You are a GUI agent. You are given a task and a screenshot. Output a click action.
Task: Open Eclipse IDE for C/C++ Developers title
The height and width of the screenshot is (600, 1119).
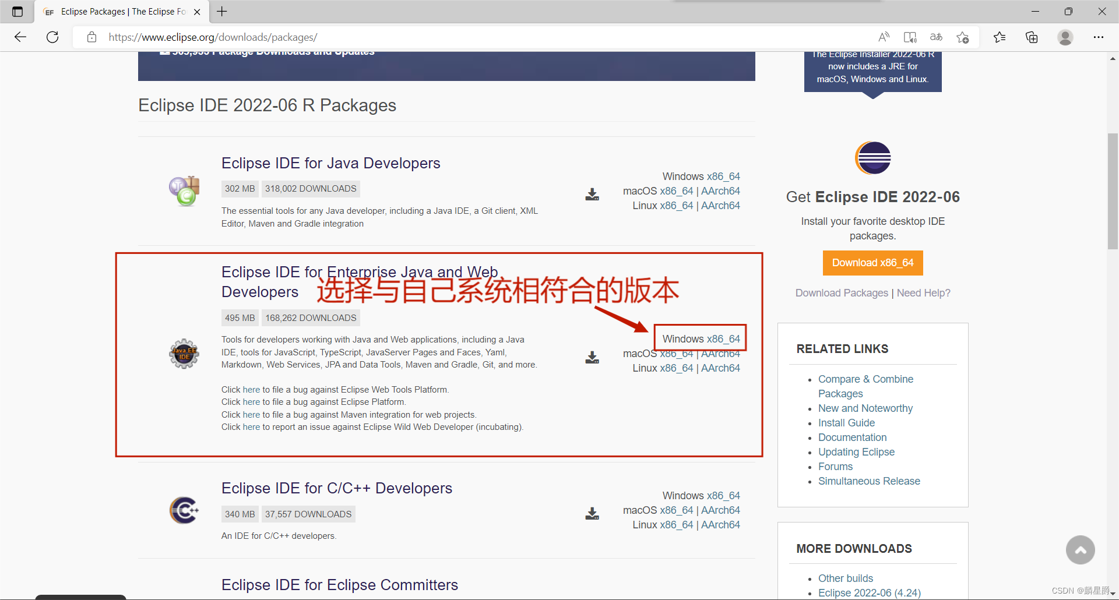(337, 488)
